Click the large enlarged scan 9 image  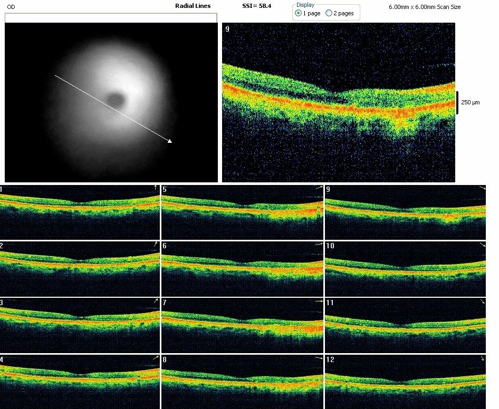coord(338,102)
